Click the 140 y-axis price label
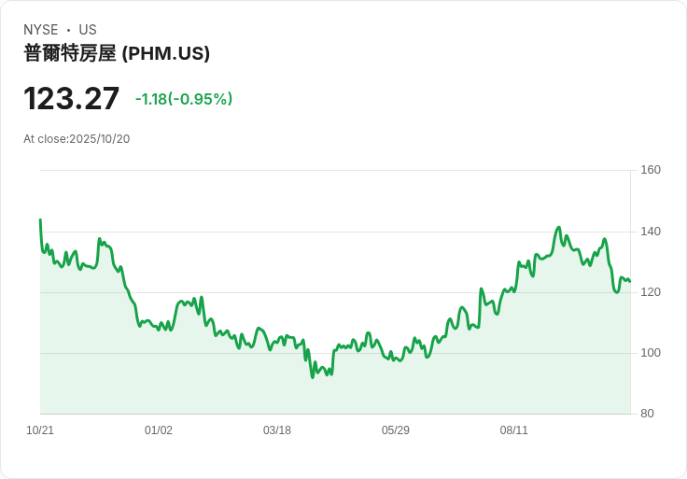The width and height of the screenshot is (687, 479). pyautogui.click(x=651, y=232)
